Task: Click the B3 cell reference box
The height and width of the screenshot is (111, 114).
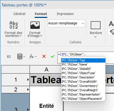Action: pos(9,57)
